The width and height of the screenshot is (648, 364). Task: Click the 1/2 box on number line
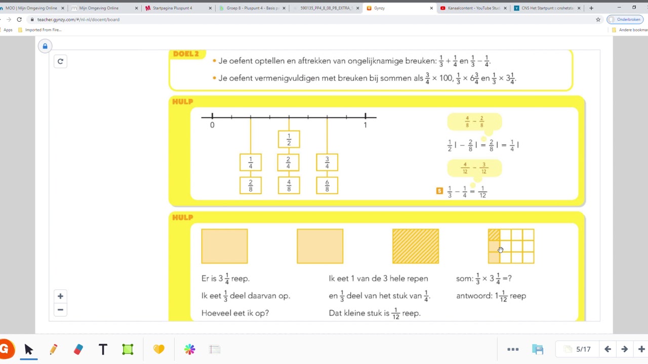point(289,139)
